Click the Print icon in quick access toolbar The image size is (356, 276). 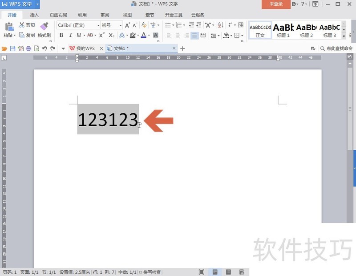coord(28,48)
